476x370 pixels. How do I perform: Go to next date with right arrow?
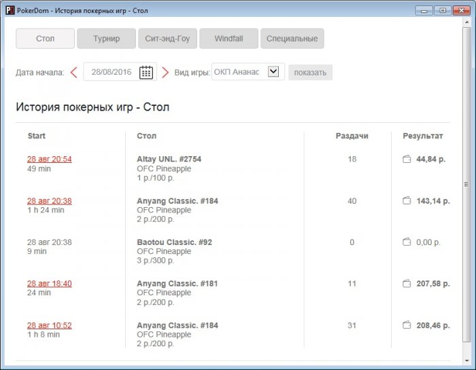[165, 72]
